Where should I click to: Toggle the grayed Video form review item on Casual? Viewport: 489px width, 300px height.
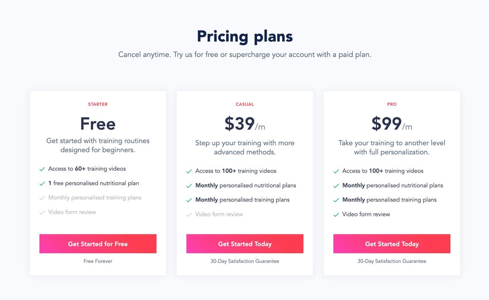click(x=189, y=214)
